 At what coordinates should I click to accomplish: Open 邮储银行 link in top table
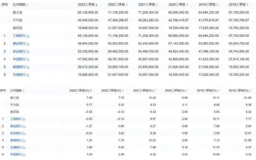pyautogui.click(x=19, y=67)
